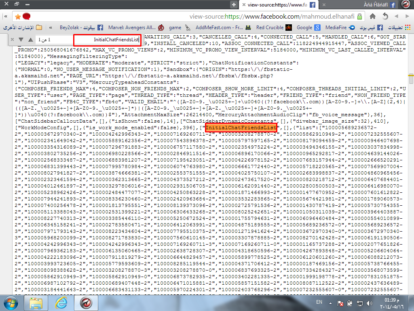The height and width of the screenshot is (311, 414).
Task: Close the find-in-page bar
Action: [x=12, y=40]
